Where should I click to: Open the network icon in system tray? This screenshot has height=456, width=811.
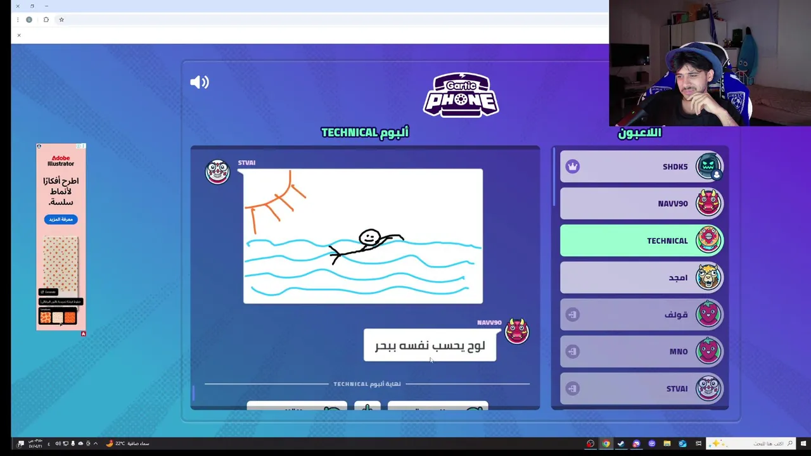pos(65,443)
